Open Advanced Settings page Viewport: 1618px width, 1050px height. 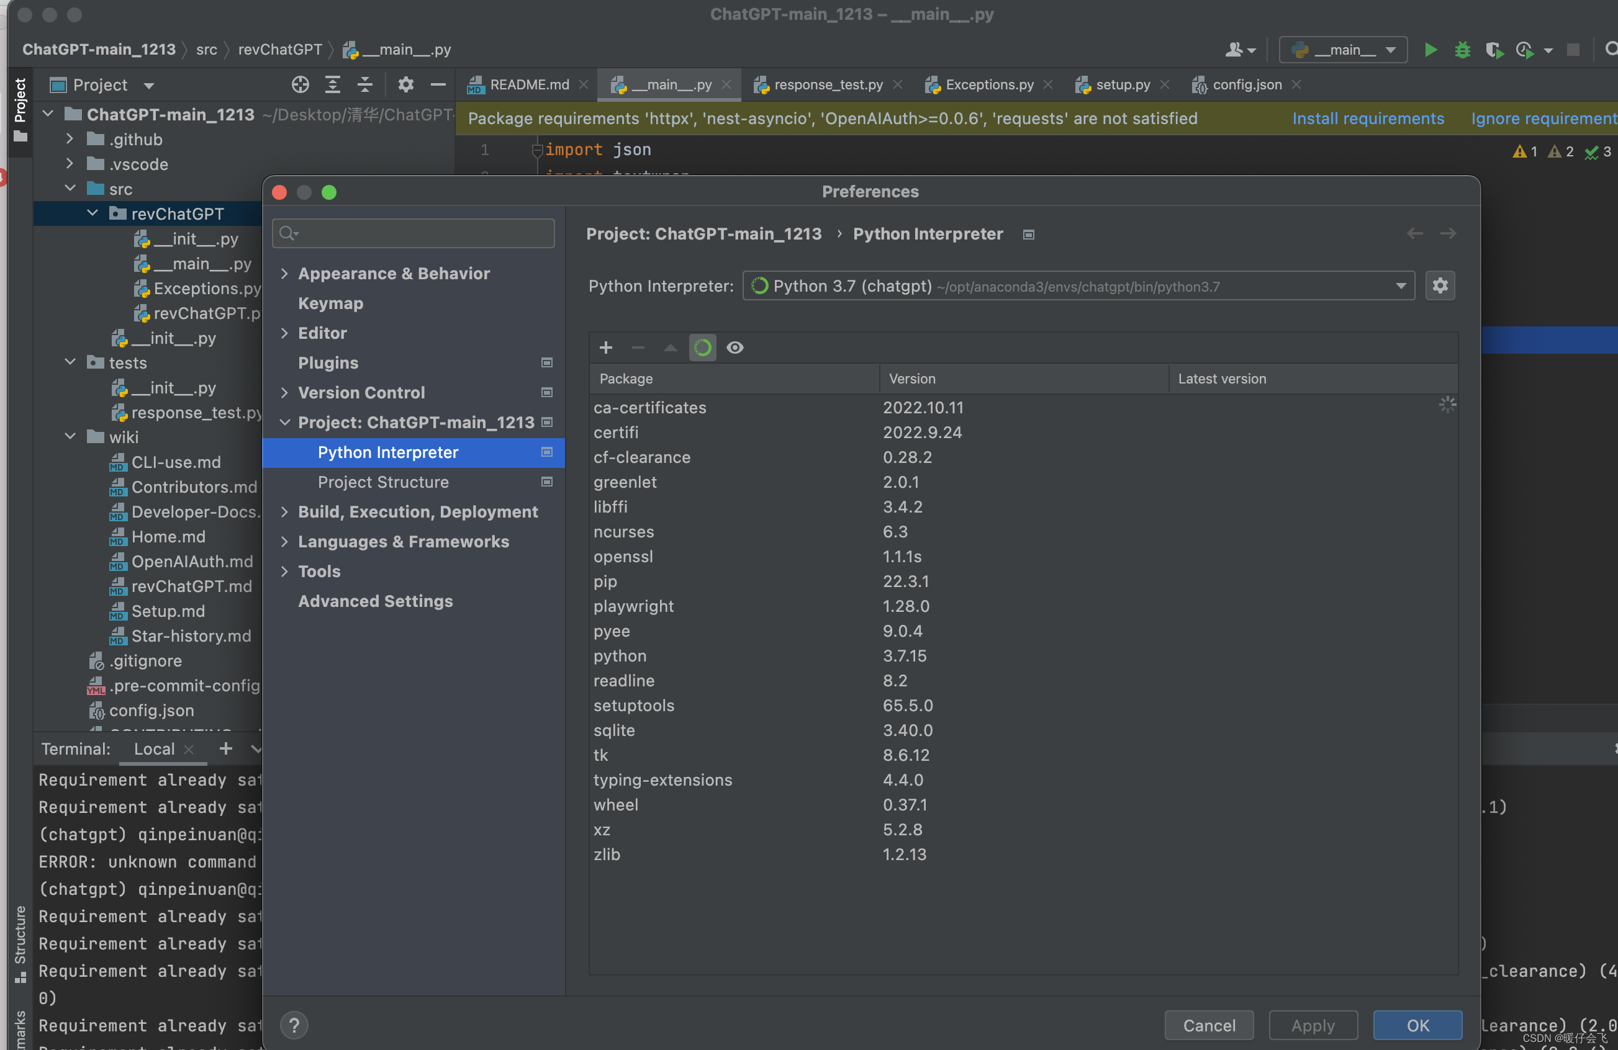coord(375,601)
